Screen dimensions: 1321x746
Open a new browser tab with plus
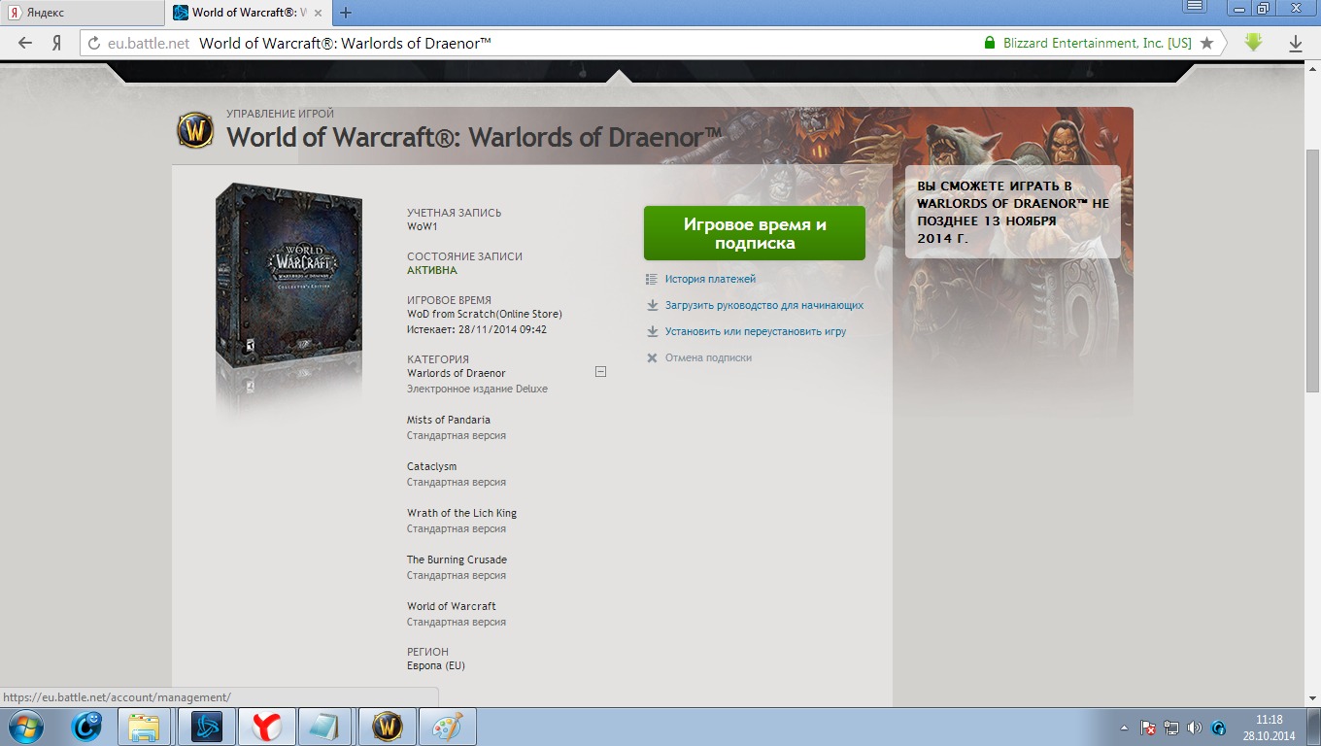pos(346,13)
